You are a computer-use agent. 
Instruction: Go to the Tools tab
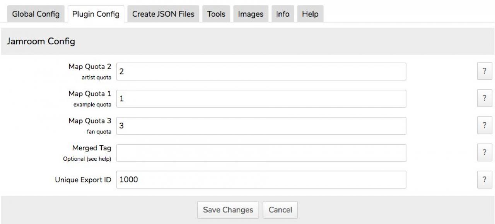point(216,14)
